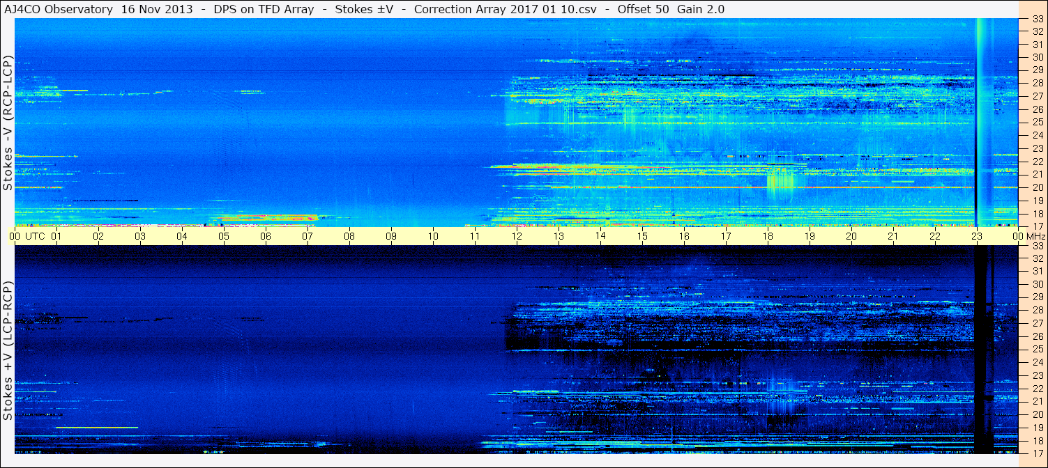Select hour 01 on the UTC time axis
Image resolution: width=1048 pixels, height=468 pixels.
click(x=56, y=236)
